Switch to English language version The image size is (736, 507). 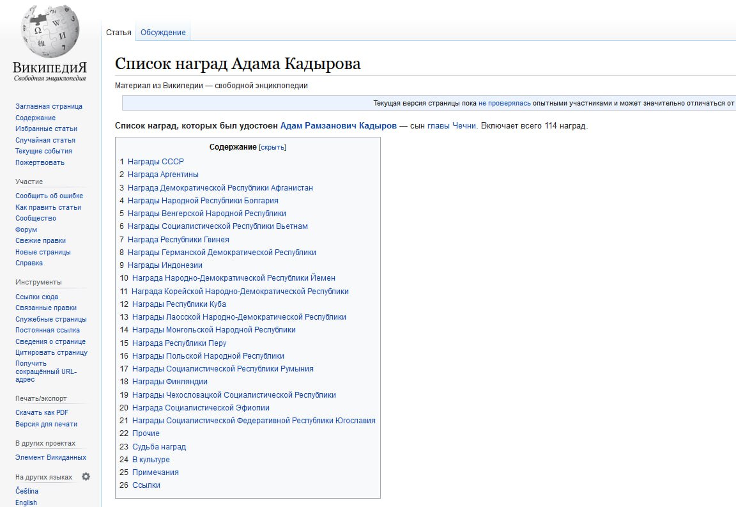(26, 503)
